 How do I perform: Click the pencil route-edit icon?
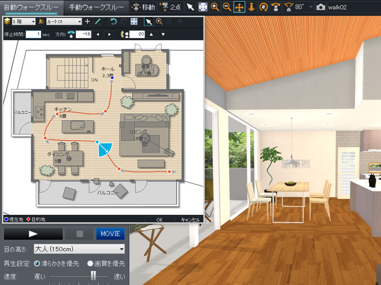[x=99, y=21]
